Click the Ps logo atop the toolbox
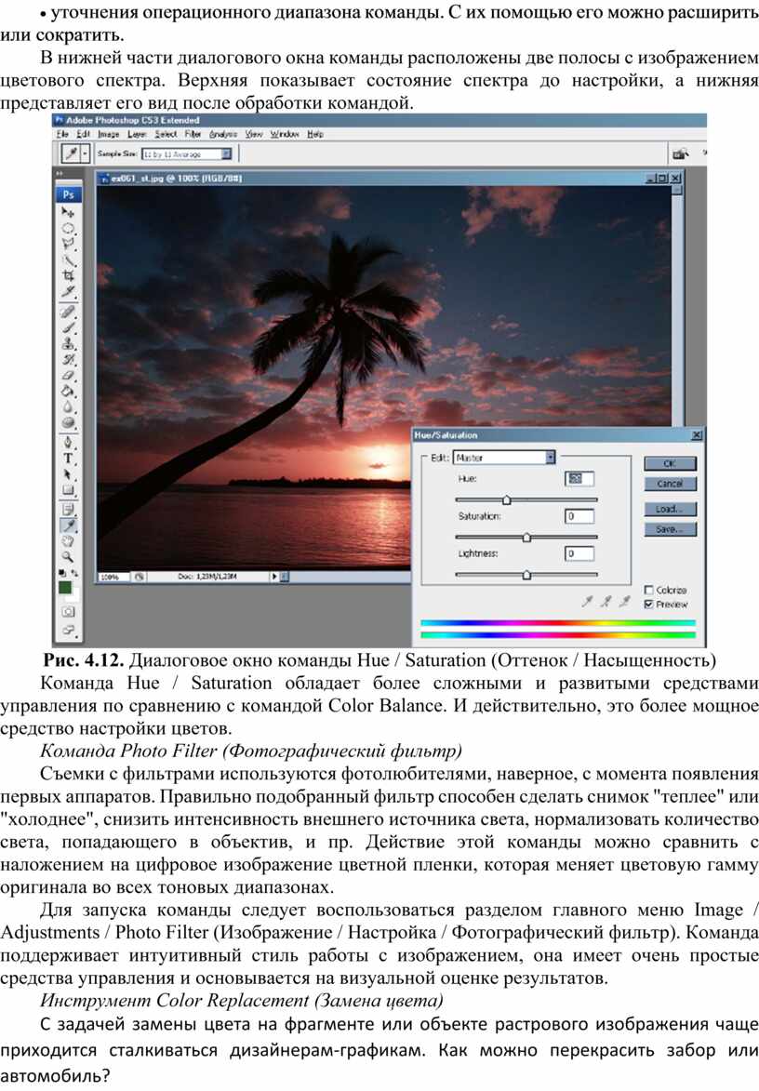Screen dimensions: 759x1091 (68, 194)
